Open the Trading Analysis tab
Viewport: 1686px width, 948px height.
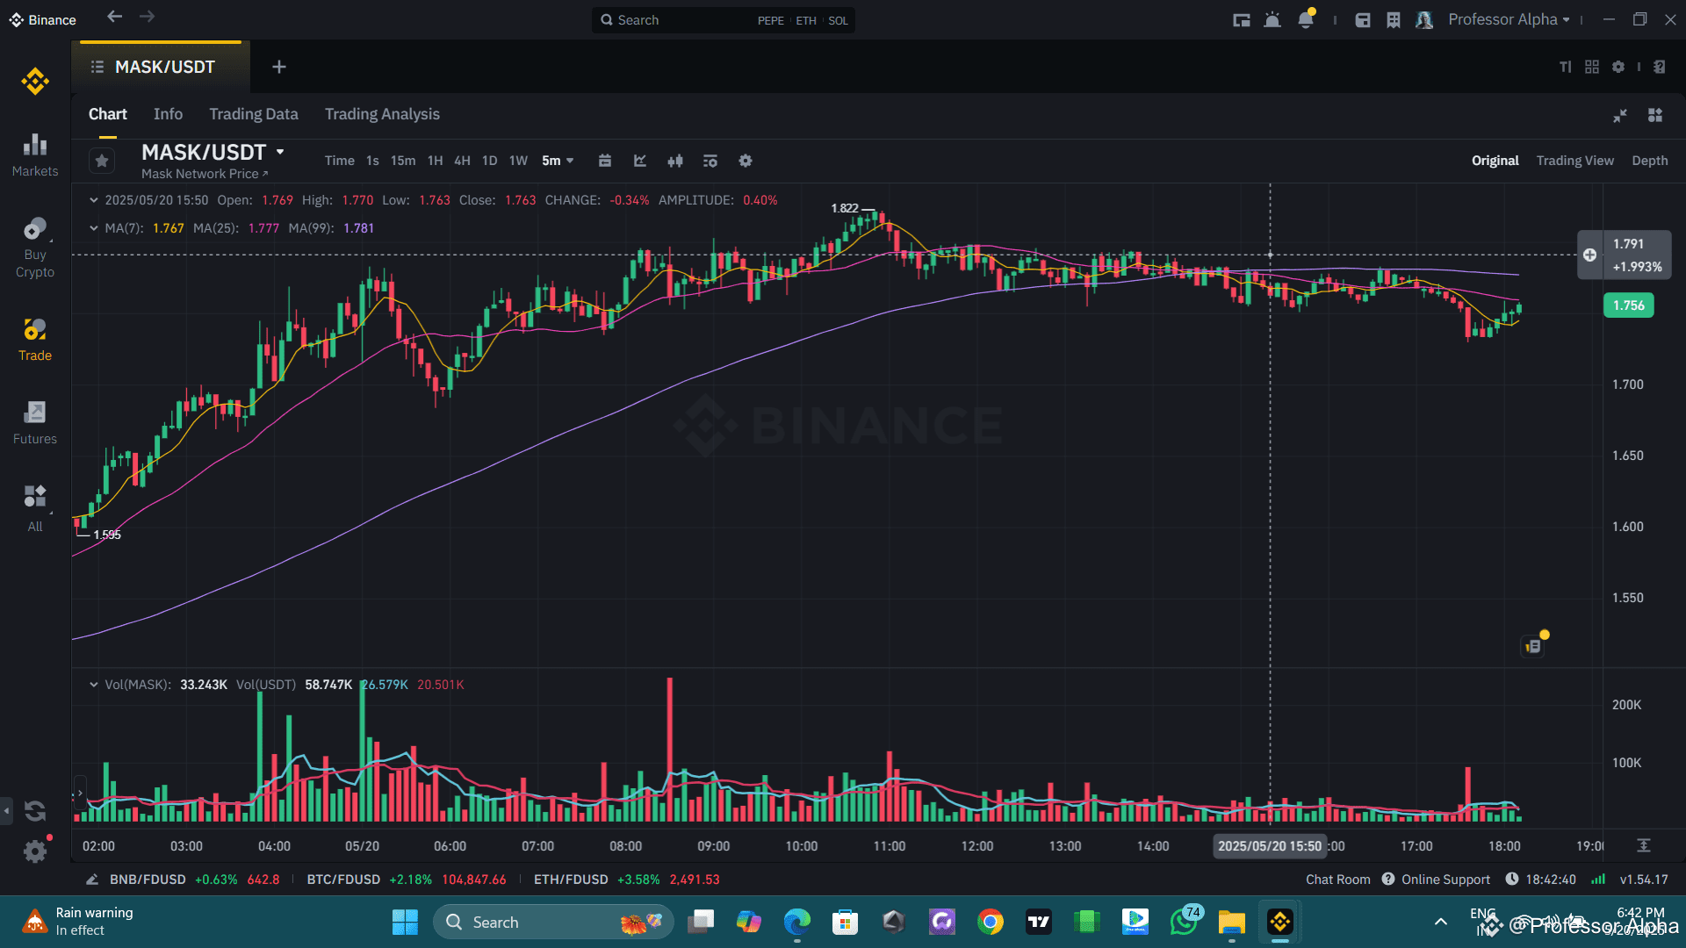[x=382, y=114]
